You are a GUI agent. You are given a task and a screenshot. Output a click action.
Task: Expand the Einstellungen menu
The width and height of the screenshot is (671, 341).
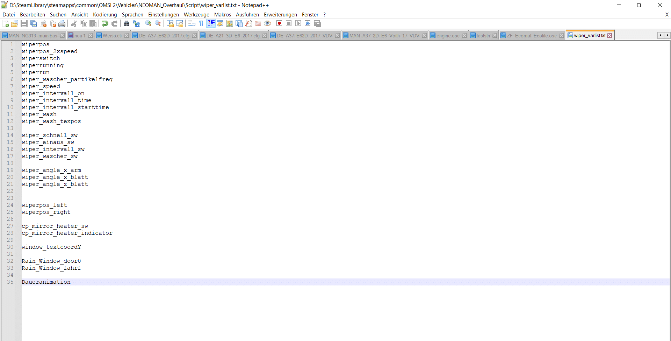163,15
